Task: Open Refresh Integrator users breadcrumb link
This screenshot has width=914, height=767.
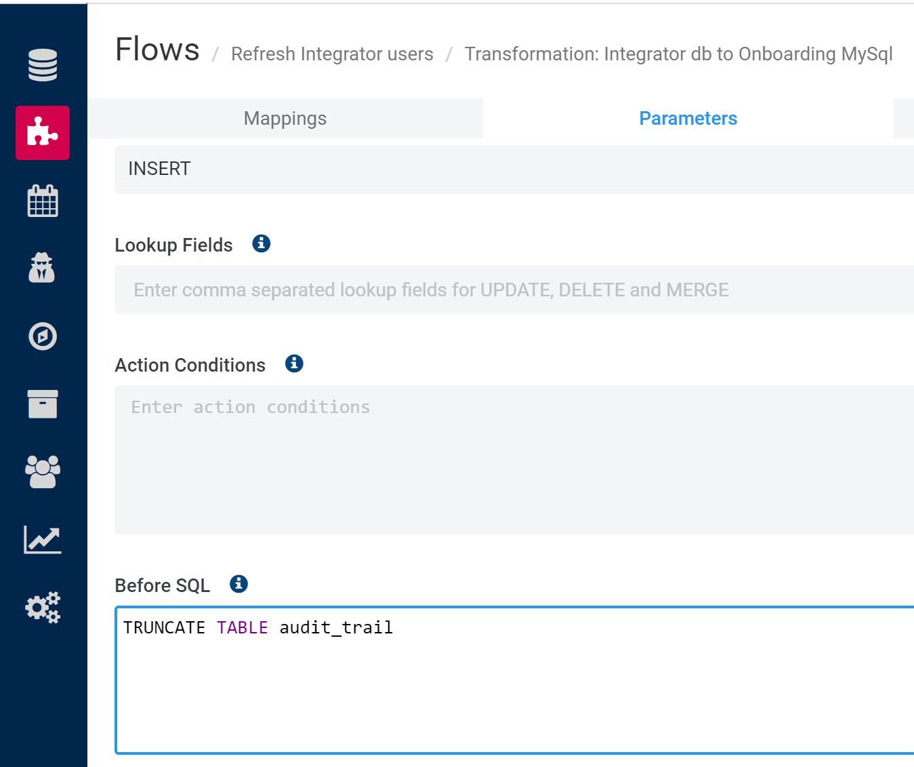Action: pos(332,54)
